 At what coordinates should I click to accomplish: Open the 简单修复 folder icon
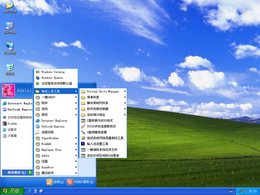coord(83,97)
